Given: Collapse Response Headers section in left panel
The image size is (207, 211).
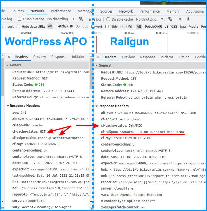Looking at the screenshot, I should (8, 106).
